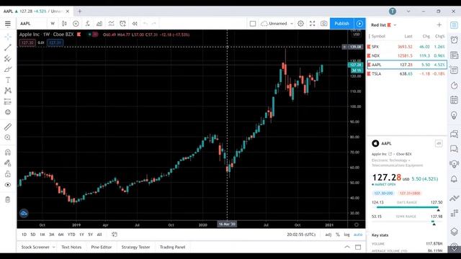Enter fullscreen mode
Image resolution: width=461 pixels, height=259 pixels.
pyautogui.click(x=312, y=24)
